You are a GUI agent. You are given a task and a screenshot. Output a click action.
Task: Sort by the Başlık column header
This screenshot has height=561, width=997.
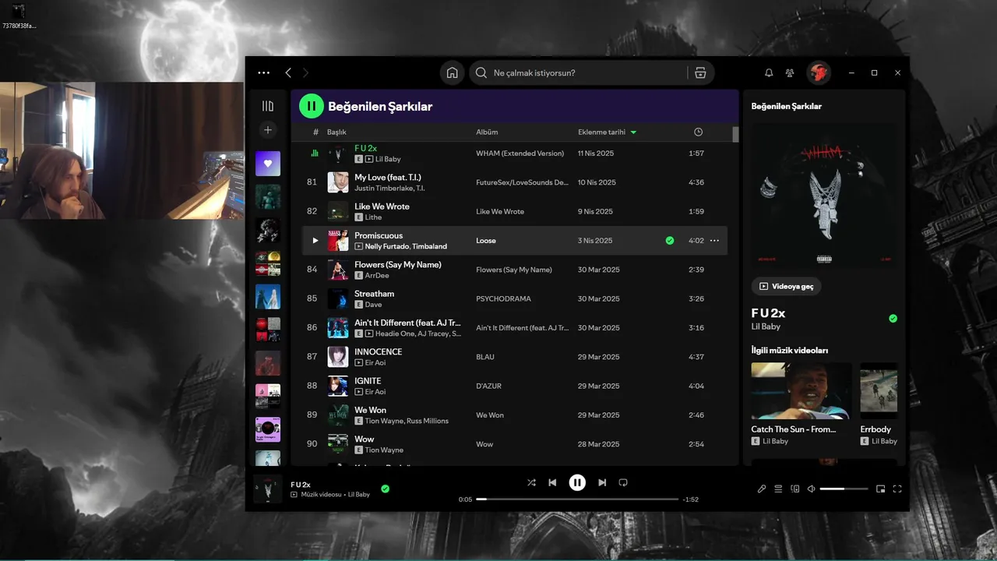click(x=336, y=132)
